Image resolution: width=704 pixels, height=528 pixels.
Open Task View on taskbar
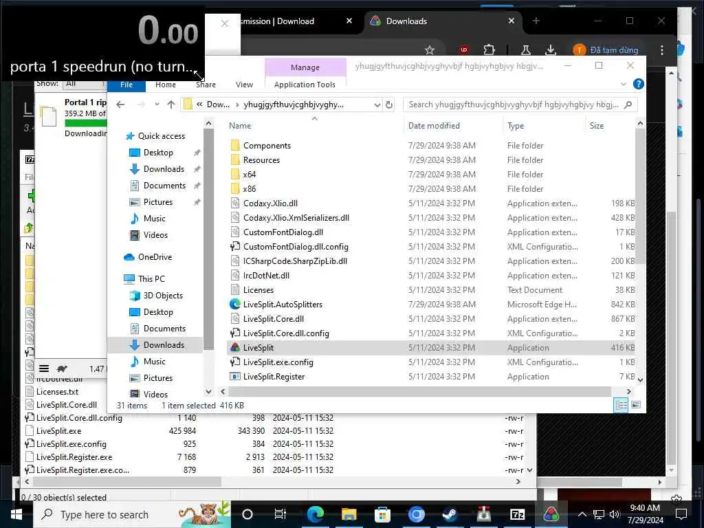[280, 514]
